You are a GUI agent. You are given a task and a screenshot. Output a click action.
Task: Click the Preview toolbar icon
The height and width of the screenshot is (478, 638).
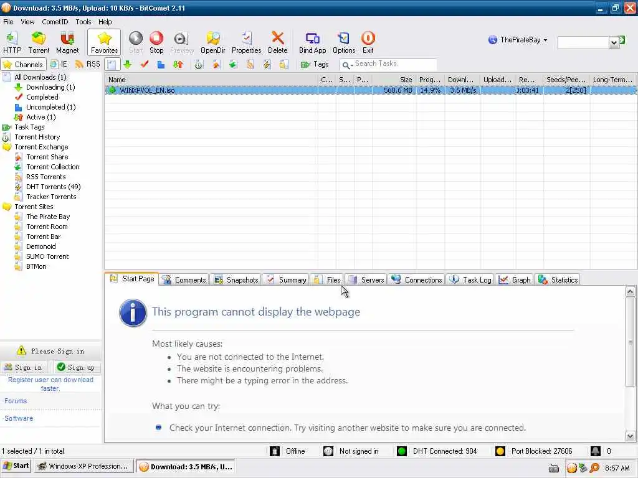181,43
